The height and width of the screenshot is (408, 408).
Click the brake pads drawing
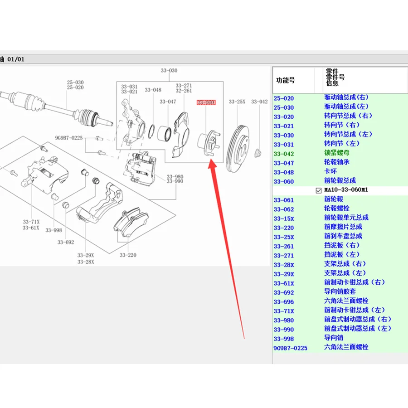point(131,223)
